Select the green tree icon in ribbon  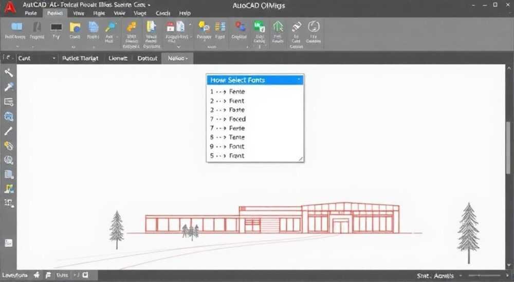[278, 27]
